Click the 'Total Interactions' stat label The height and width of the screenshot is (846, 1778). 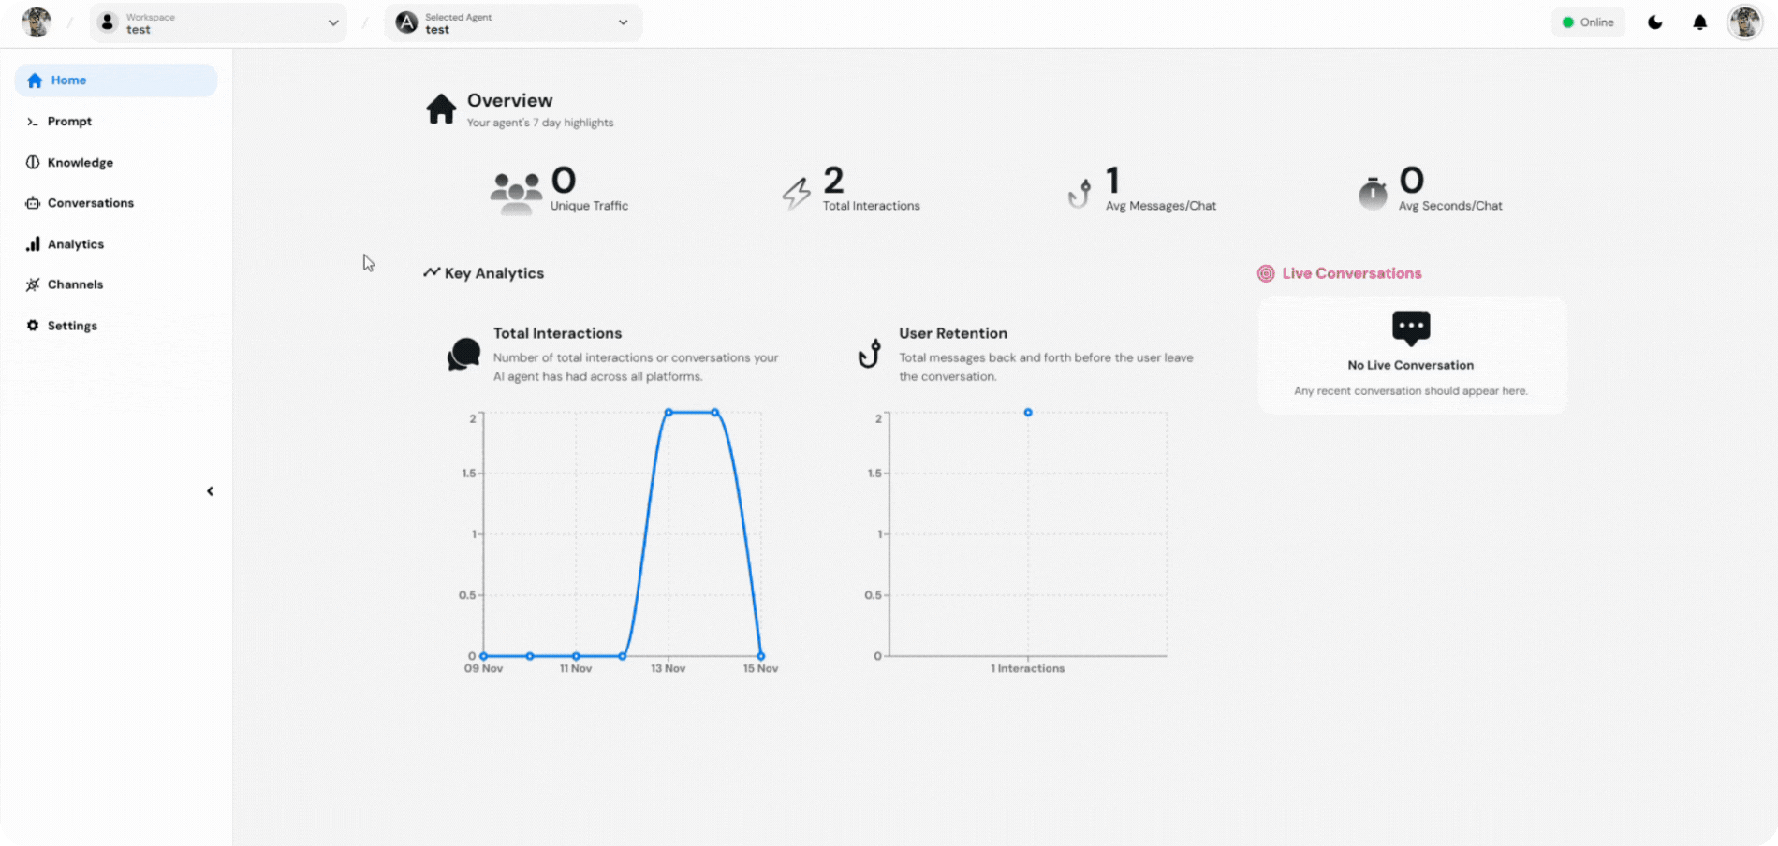coord(872,206)
